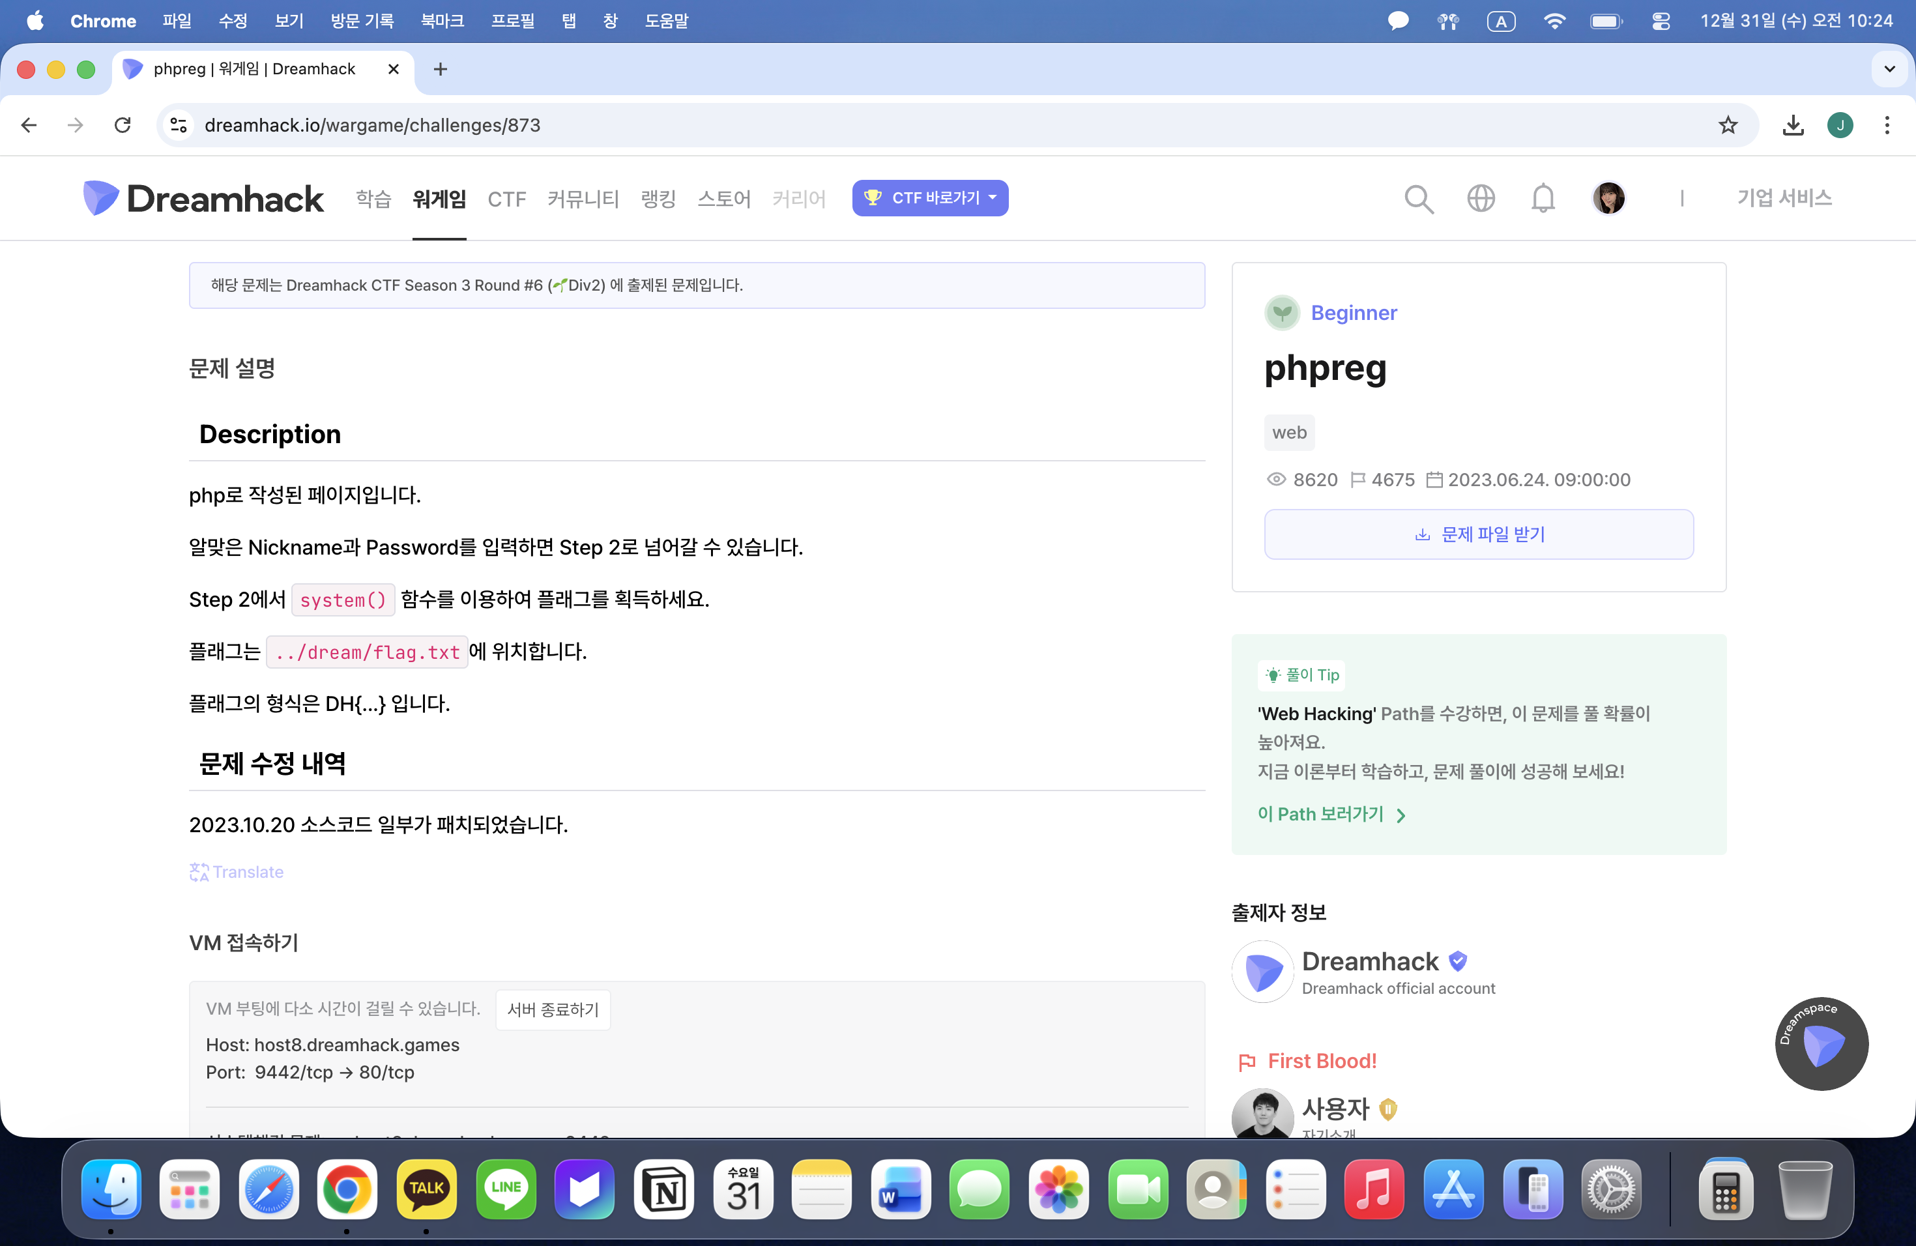
Task: Click the Dreamspace floating round button
Action: click(x=1821, y=1044)
